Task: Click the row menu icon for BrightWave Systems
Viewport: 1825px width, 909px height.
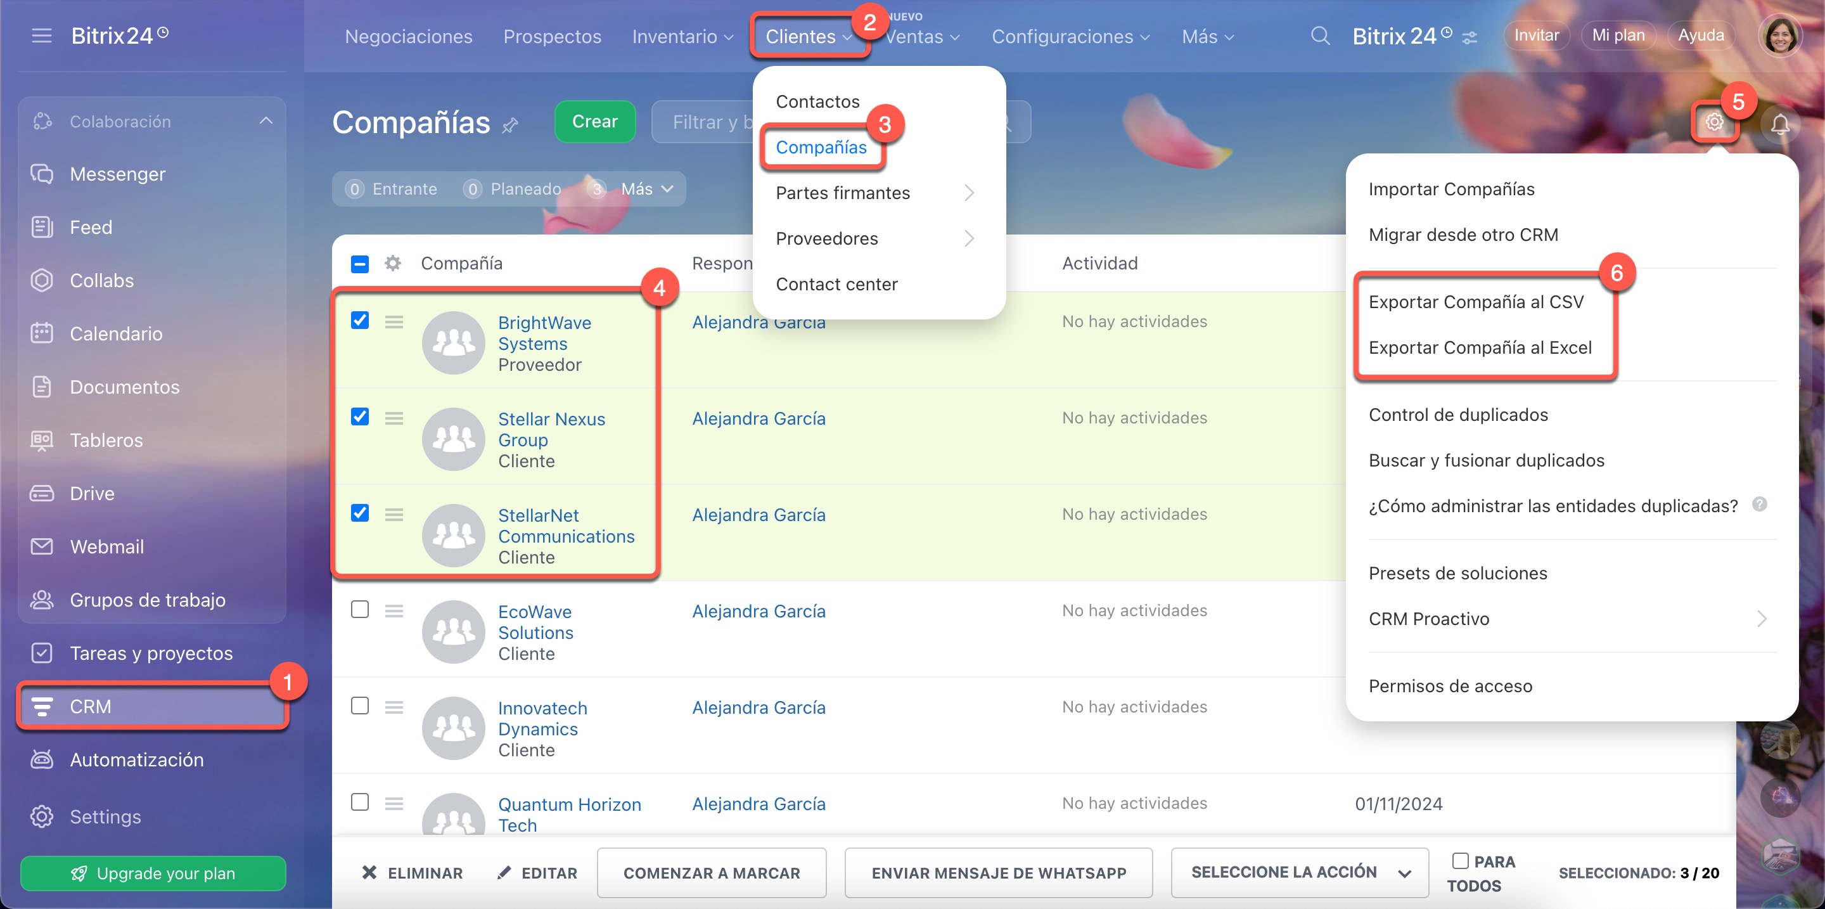Action: point(394,323)
